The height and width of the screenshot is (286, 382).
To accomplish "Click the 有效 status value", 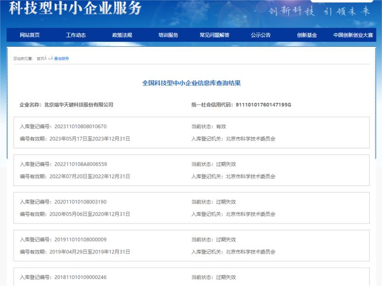I will [x=221, y=126].
